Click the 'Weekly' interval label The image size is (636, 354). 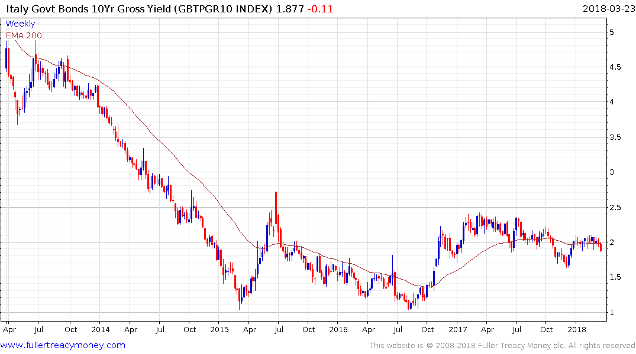coord(20,24)
